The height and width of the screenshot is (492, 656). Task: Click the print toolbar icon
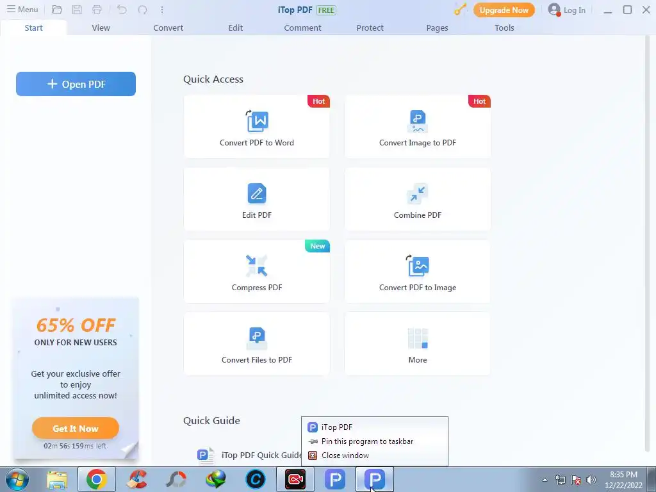[x=97, y=10]
